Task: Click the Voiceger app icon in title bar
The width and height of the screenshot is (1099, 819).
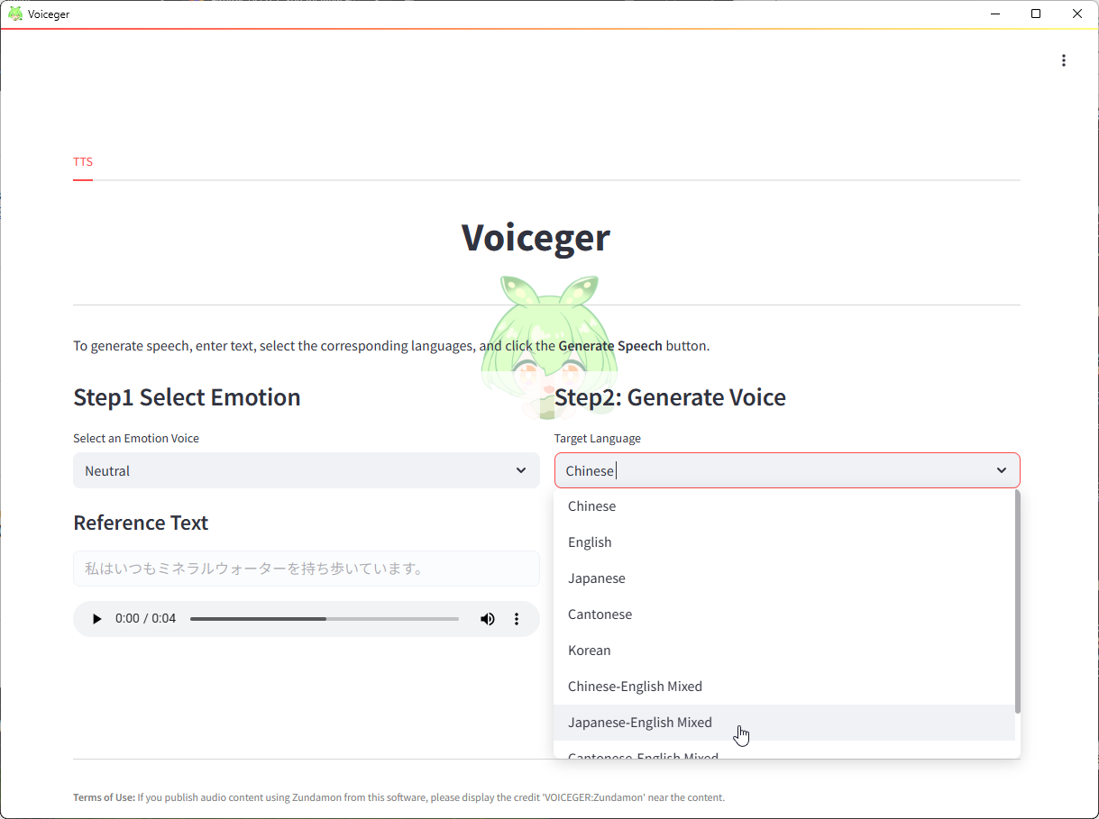Action: pos(14,14)
